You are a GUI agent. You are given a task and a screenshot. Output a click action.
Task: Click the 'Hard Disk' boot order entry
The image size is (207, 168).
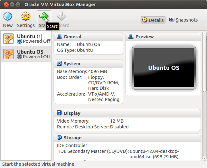(99, 88)
